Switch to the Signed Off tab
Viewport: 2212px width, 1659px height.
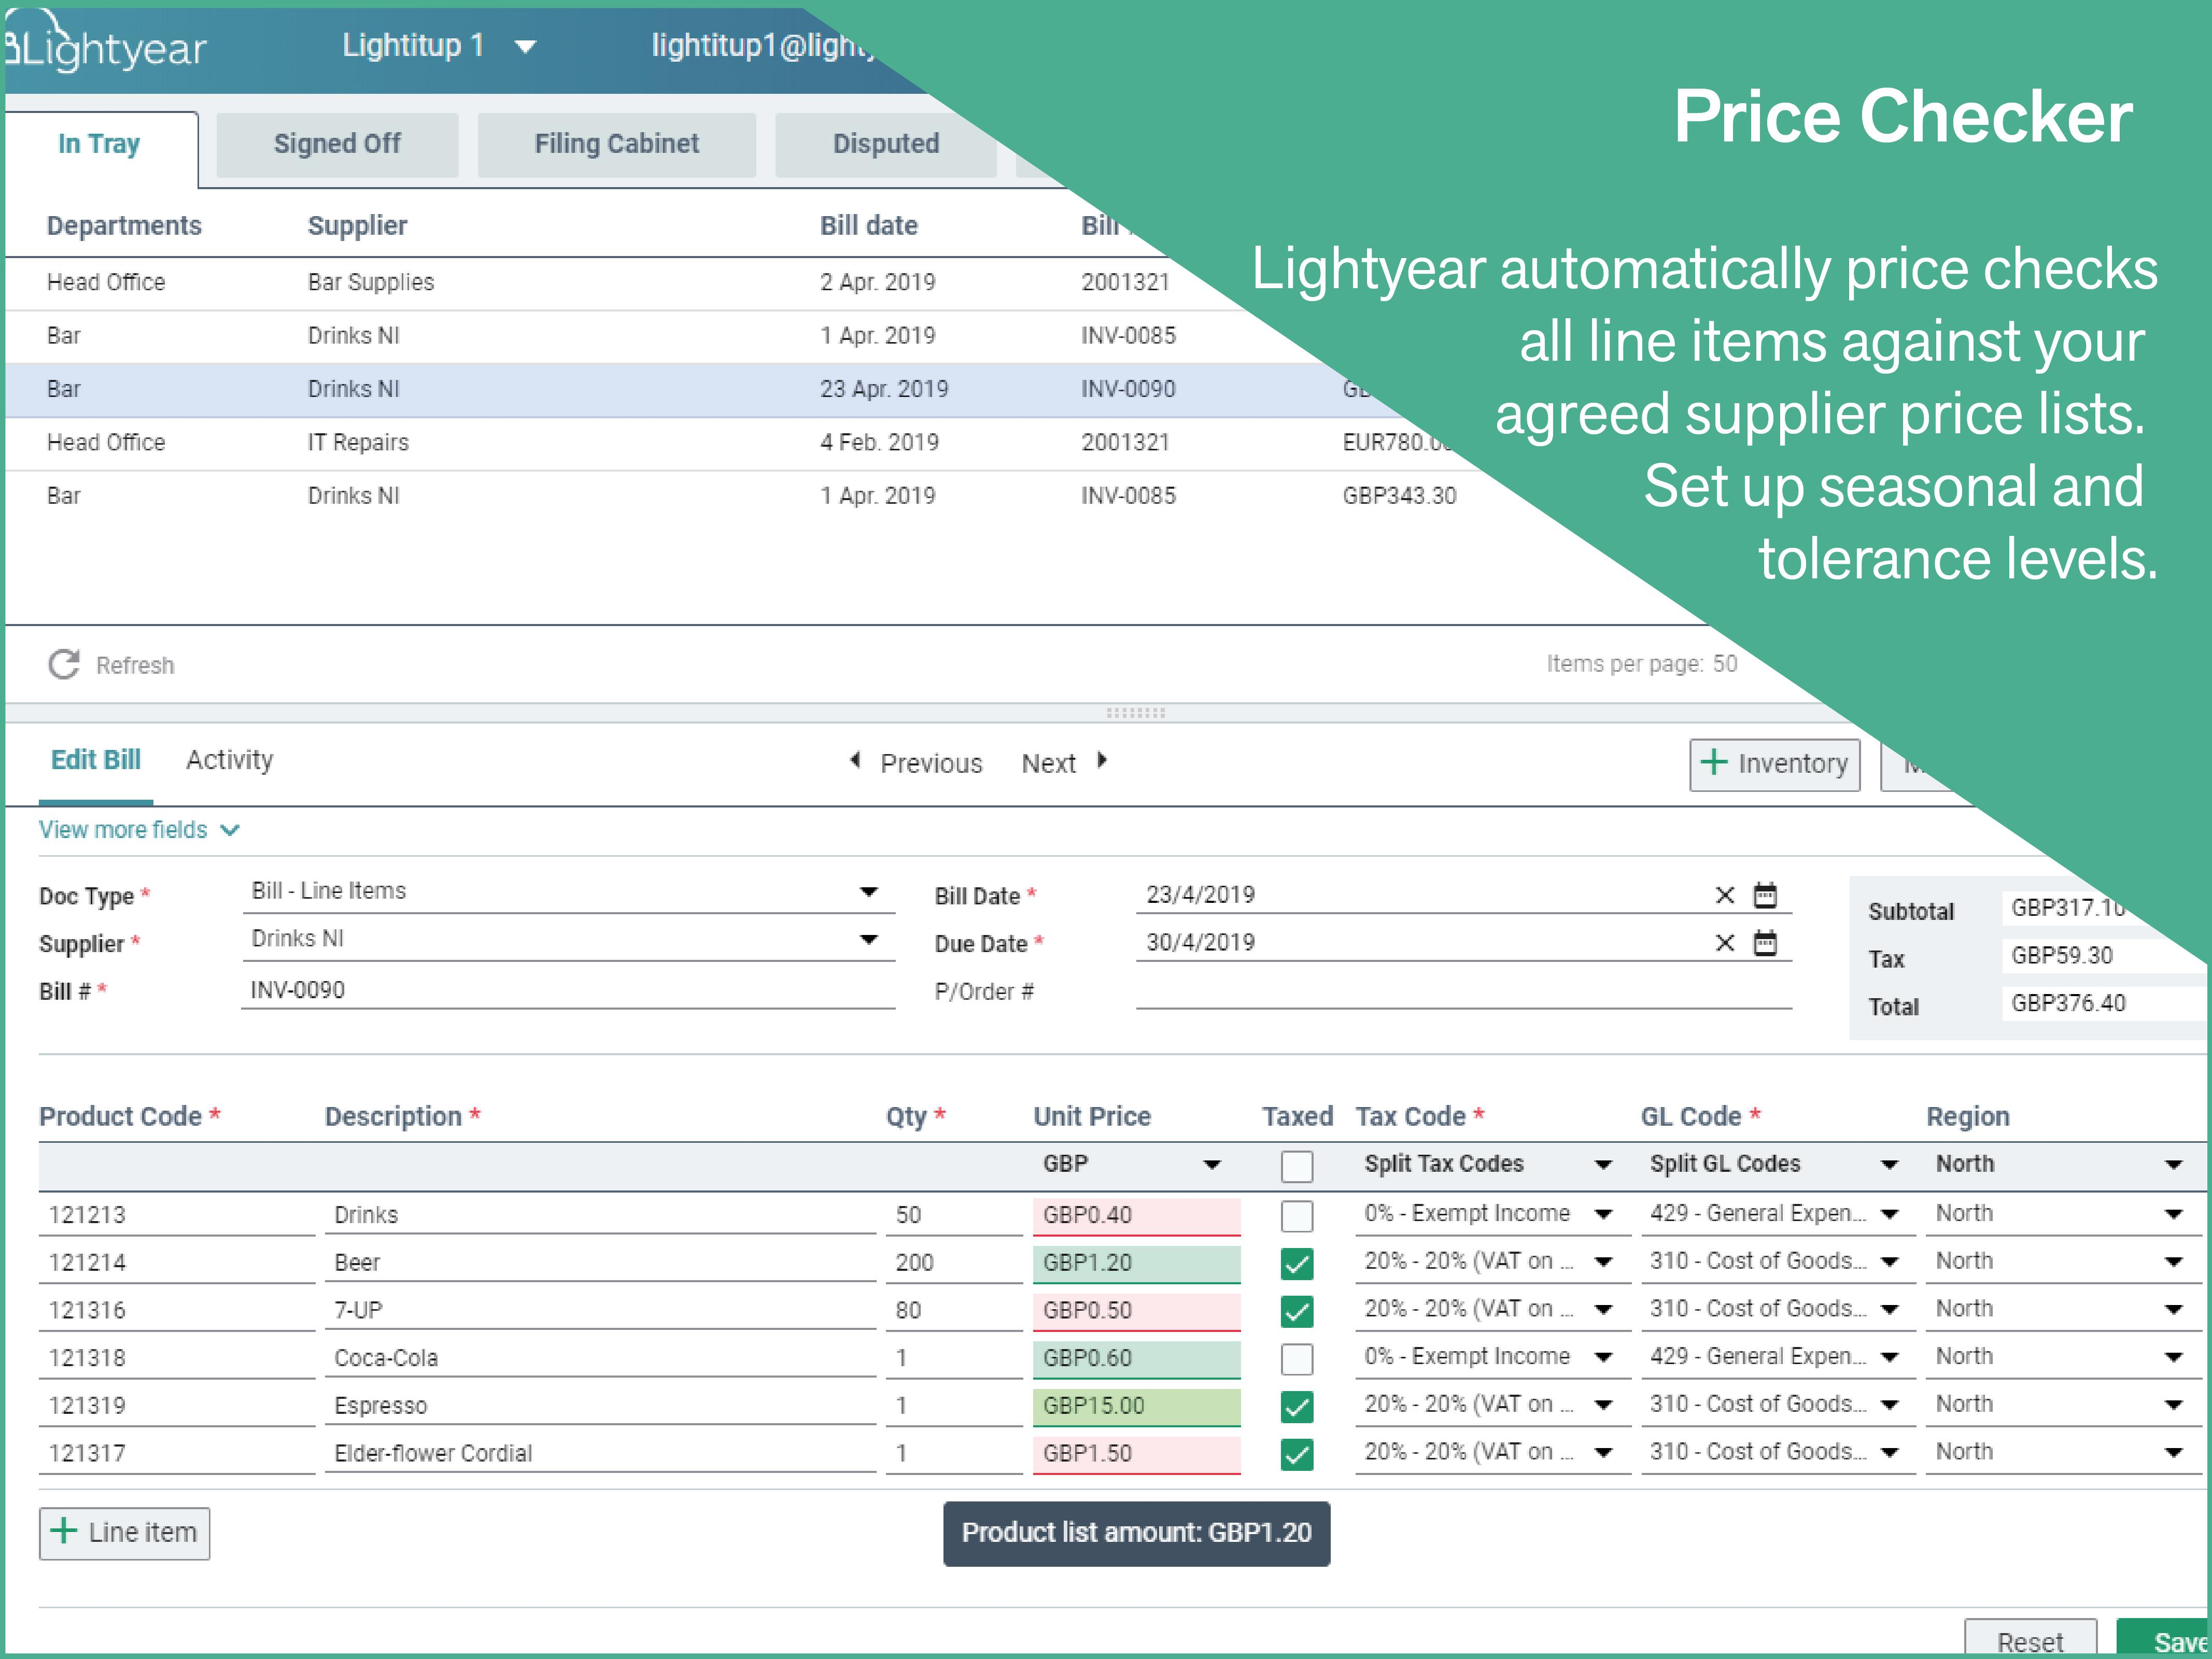[x=337, y=144]
